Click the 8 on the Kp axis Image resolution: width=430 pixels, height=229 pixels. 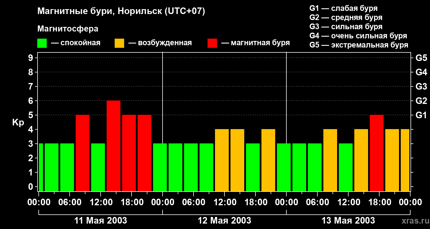tap(31, 72)
